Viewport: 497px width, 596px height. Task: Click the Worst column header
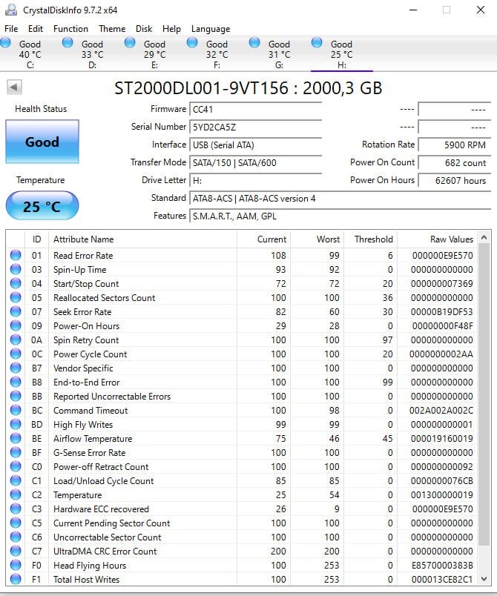317,239
